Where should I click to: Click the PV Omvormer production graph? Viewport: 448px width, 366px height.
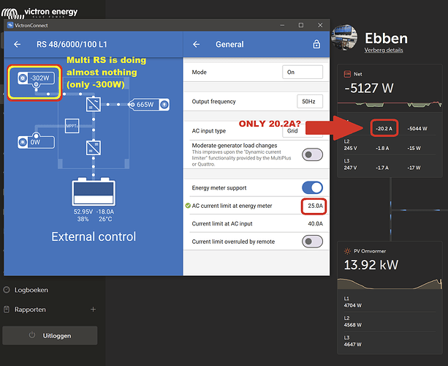pyautogui.click(x=390, y=283)
